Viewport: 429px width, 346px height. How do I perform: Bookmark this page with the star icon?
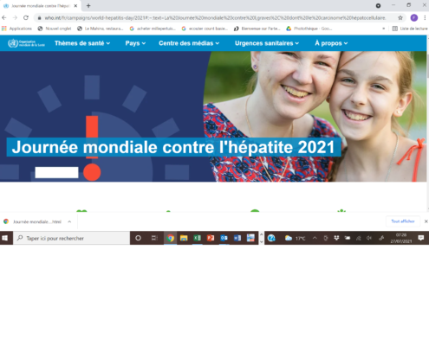click(400, 18)
